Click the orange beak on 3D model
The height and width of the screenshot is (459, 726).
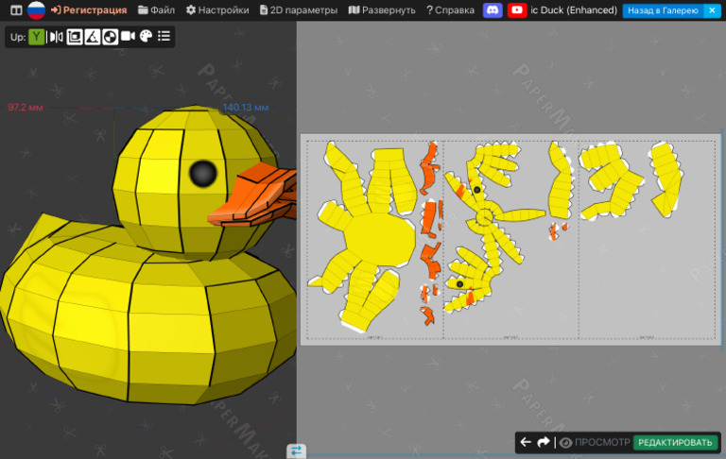[252, 197]
